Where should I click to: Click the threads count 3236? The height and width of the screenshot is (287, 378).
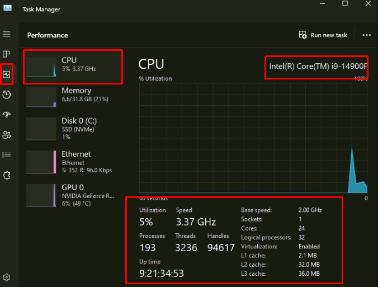click(x=186, y=248)
